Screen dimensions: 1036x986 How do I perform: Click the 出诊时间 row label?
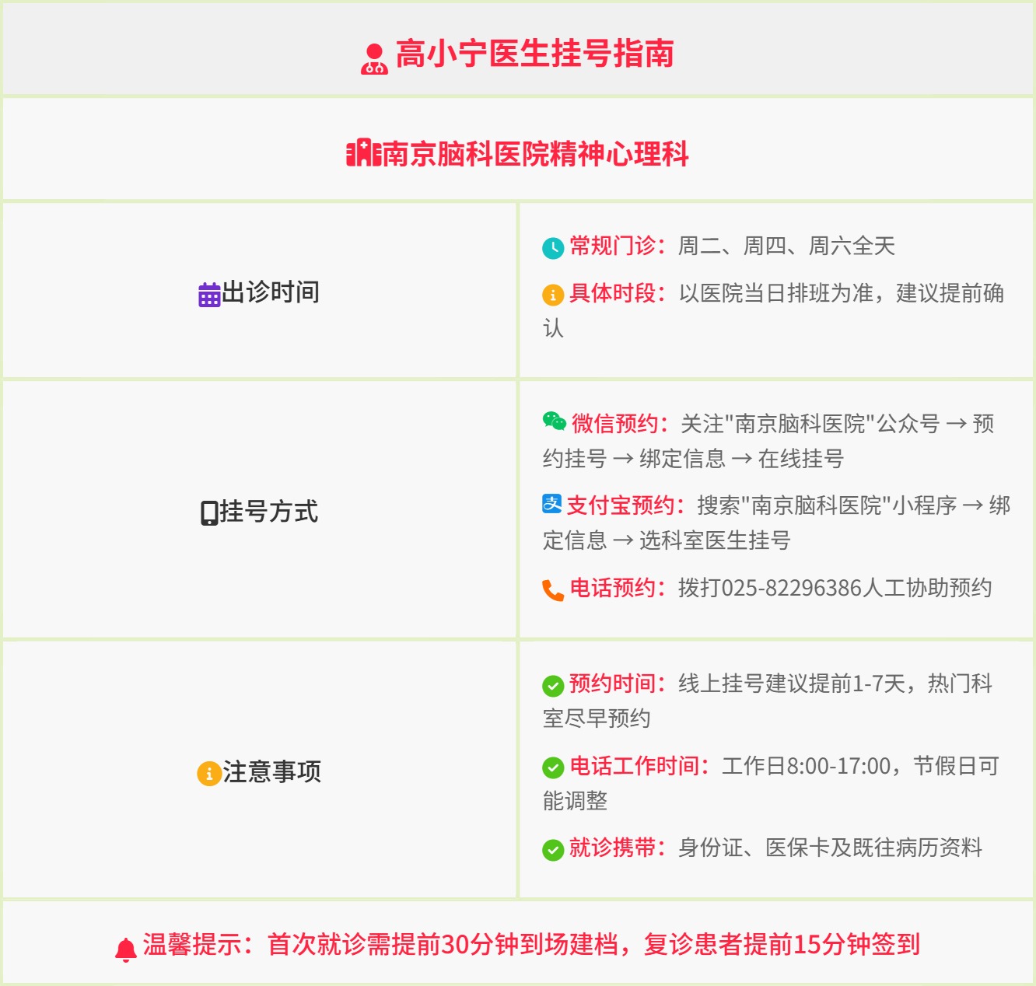[271, 292]
